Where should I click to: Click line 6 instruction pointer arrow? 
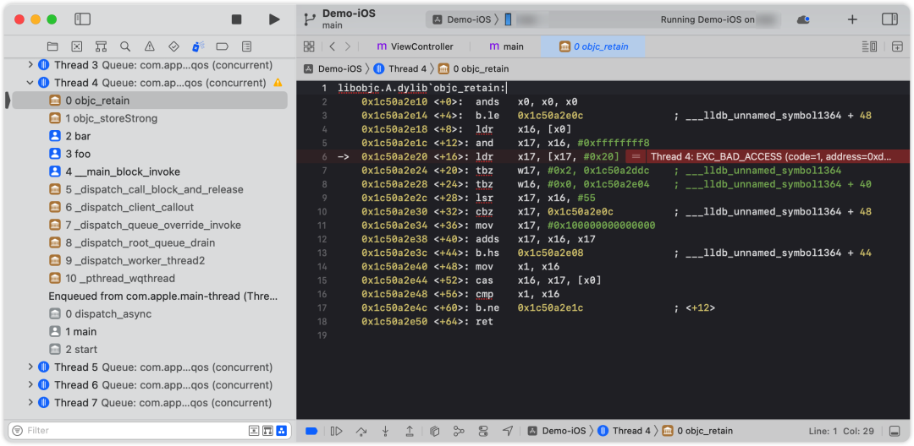(x=344, y=156)
